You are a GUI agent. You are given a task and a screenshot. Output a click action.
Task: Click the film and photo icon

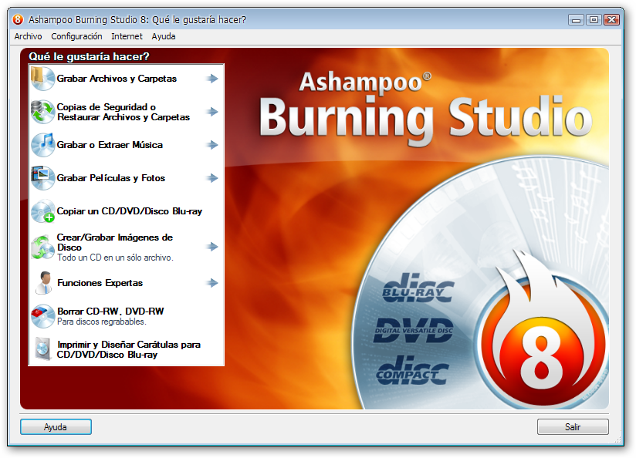tap(42, 178)
